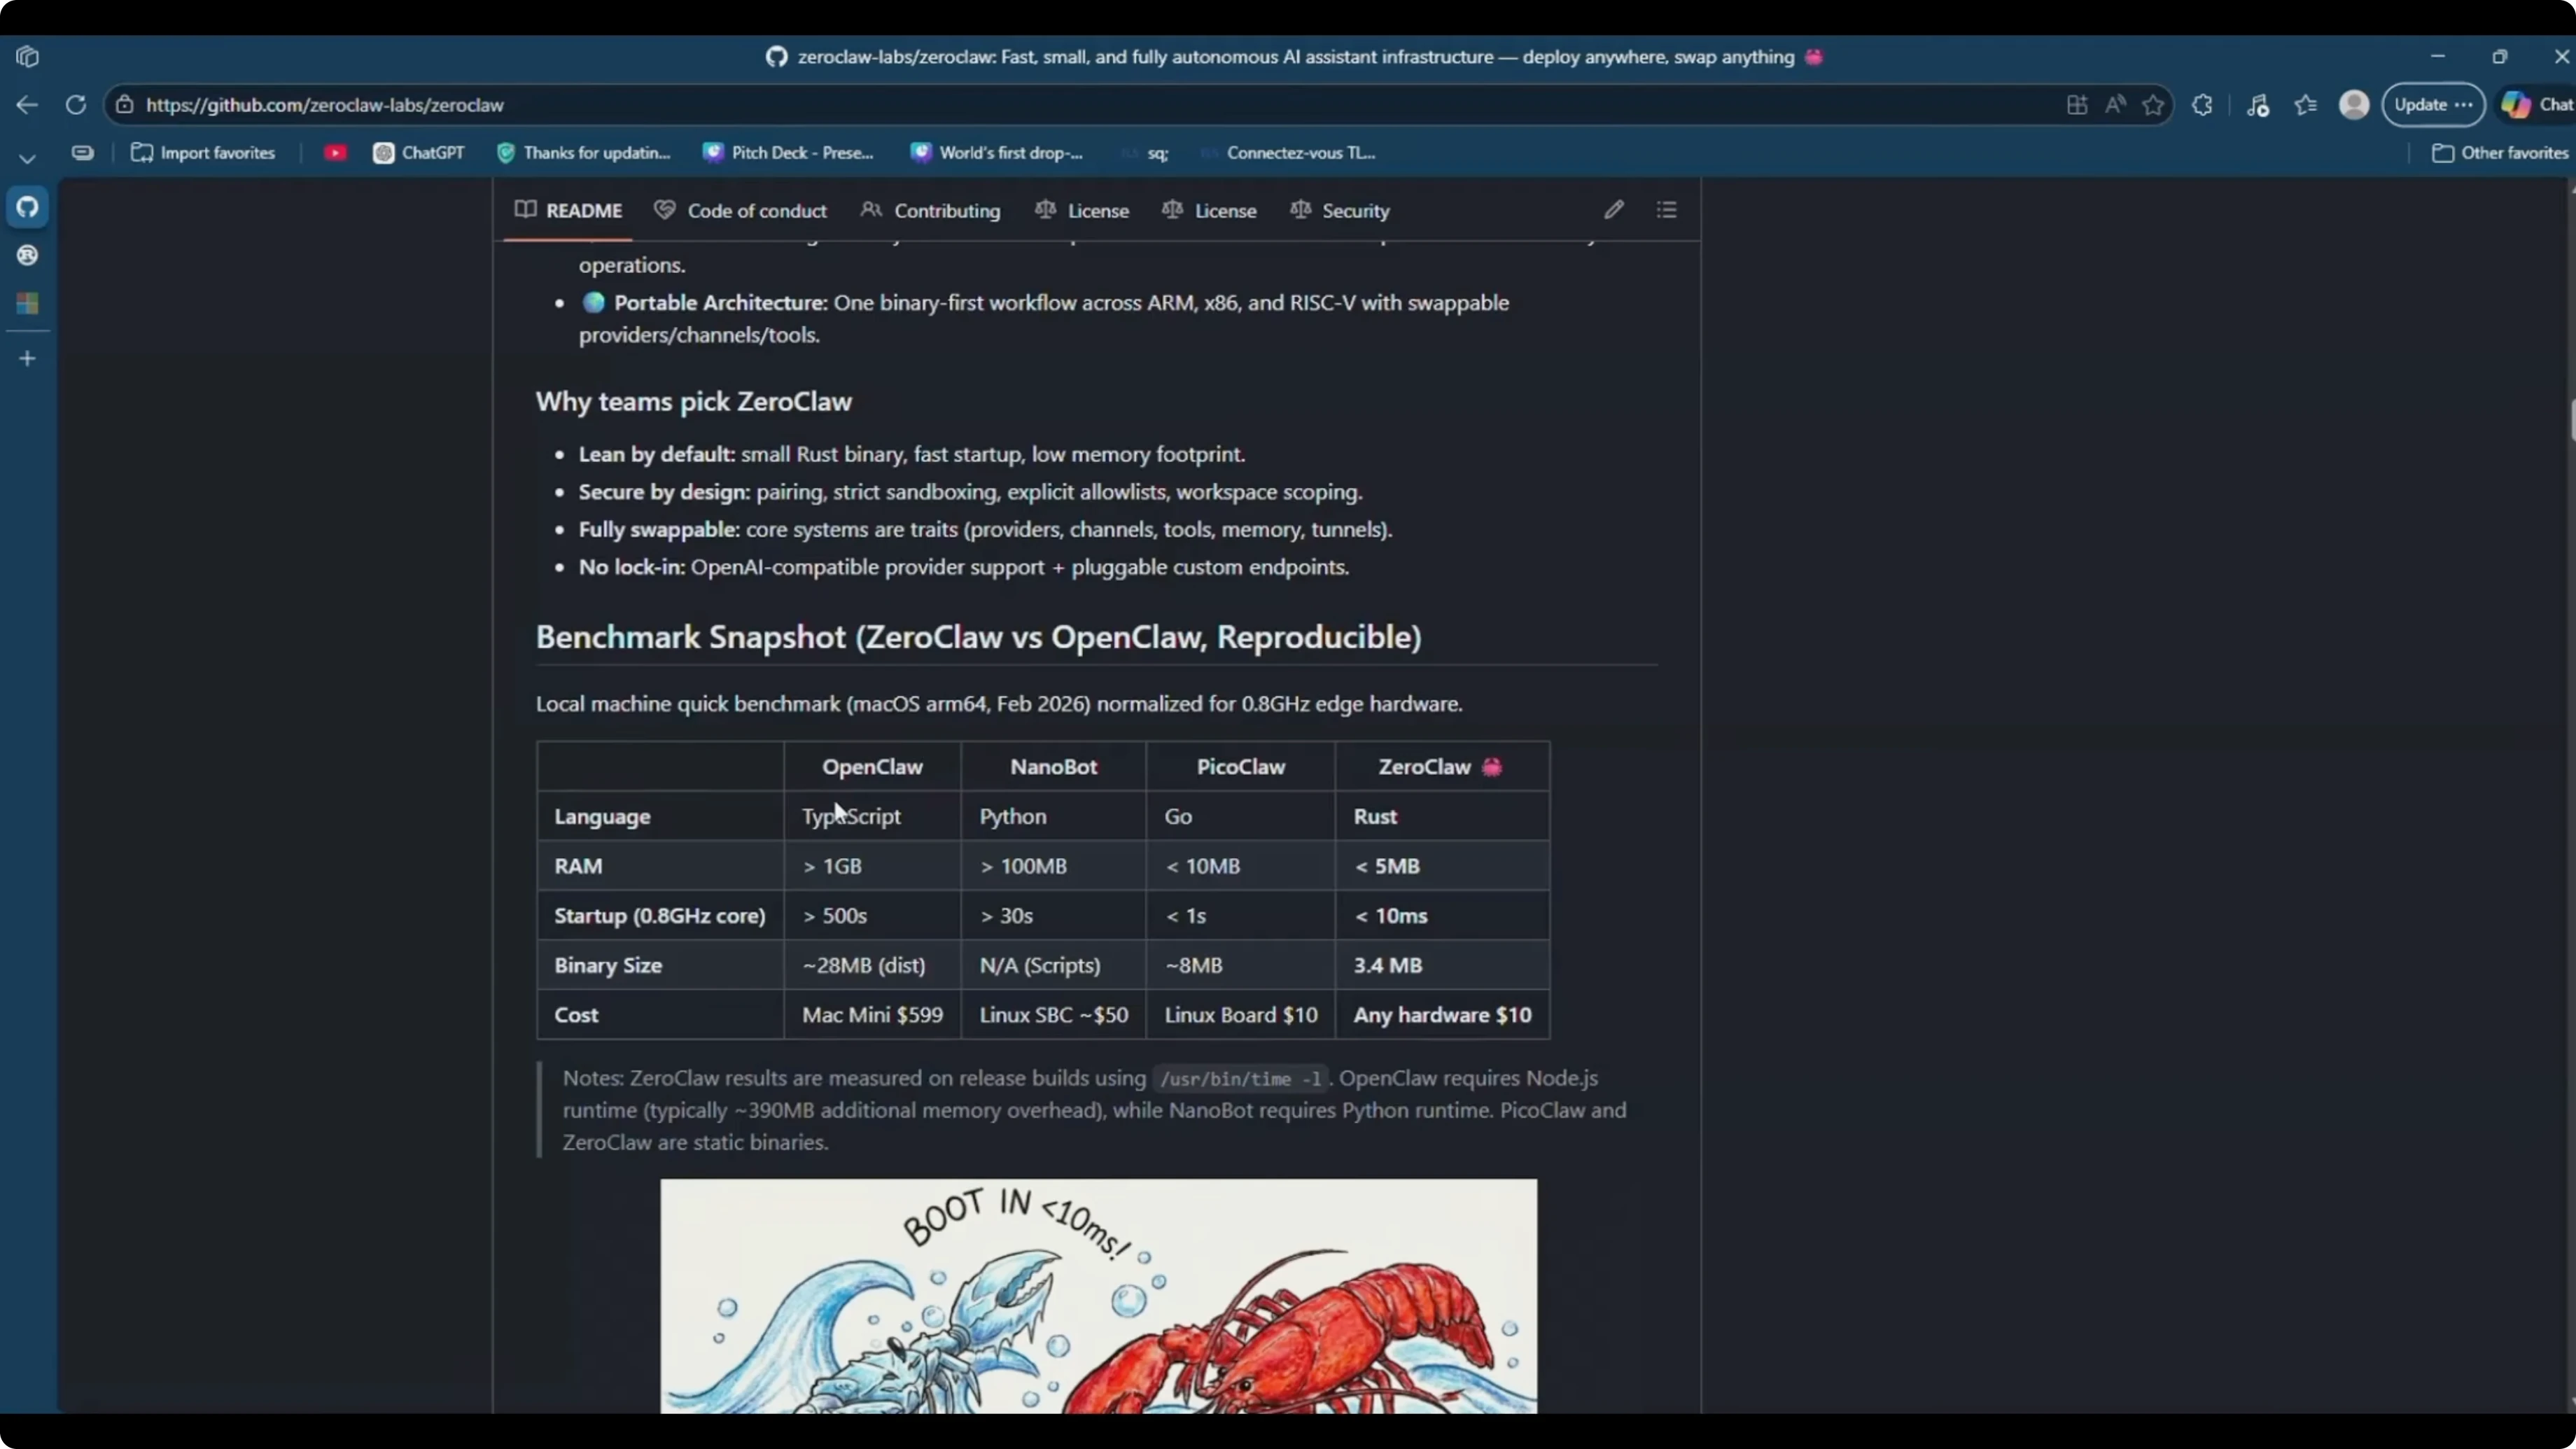This screenshot has height=1449, width=2576.
Task: Click Import favorites button
Action: click(x=203, y=153)
